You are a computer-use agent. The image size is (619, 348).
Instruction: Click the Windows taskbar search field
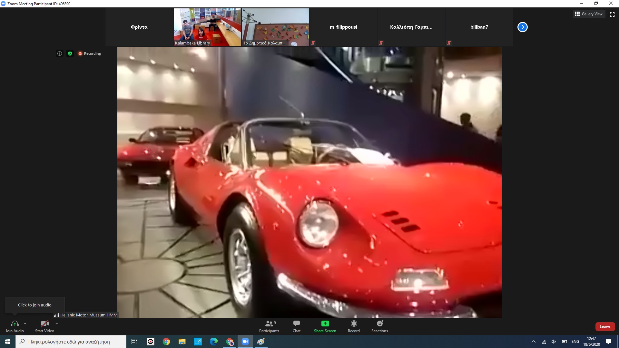(x=71, y=342)
